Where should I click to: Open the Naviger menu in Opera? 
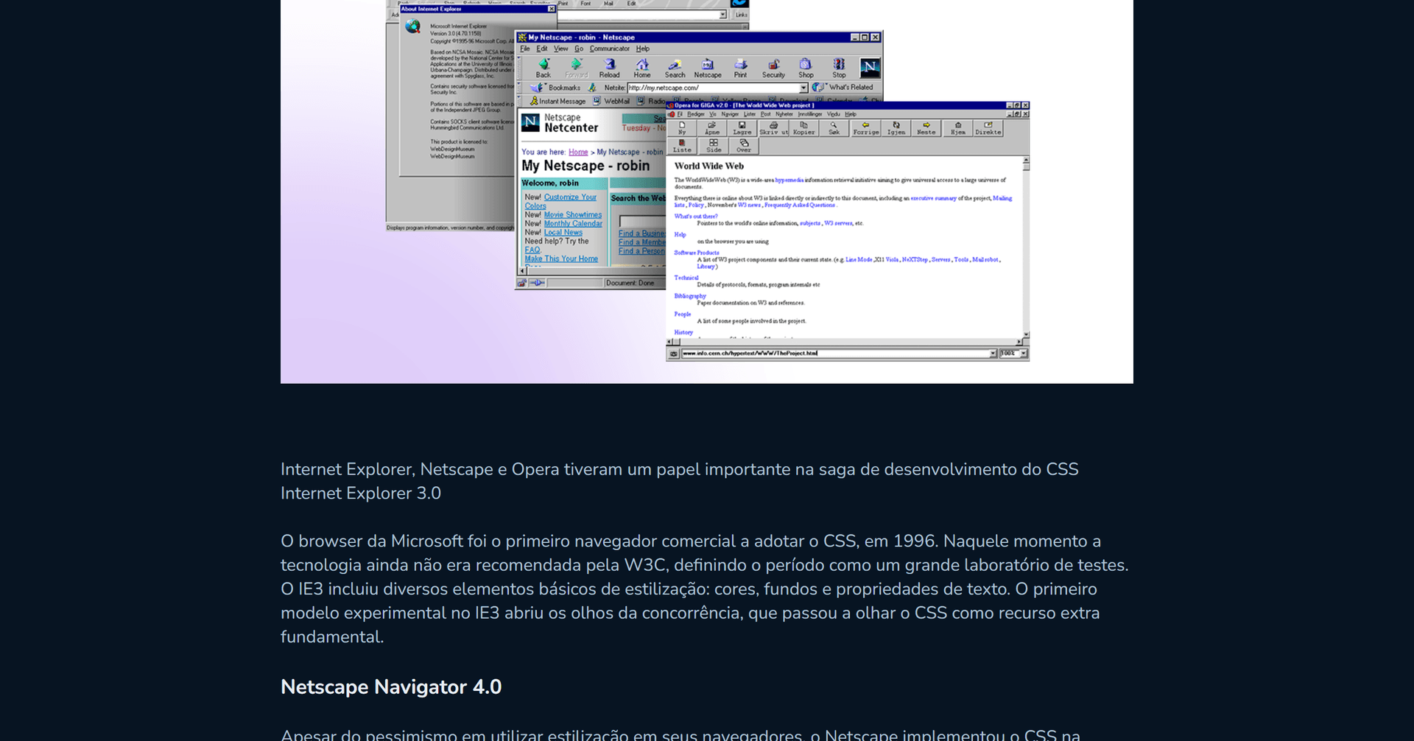(x=730, y=114)
